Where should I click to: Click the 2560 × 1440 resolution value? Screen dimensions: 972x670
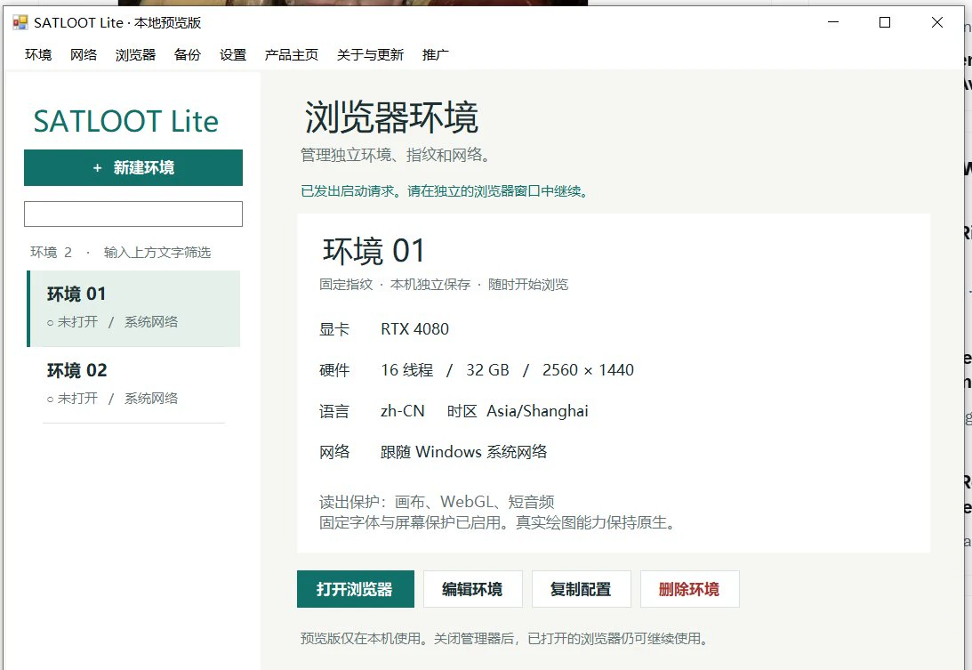589,370
